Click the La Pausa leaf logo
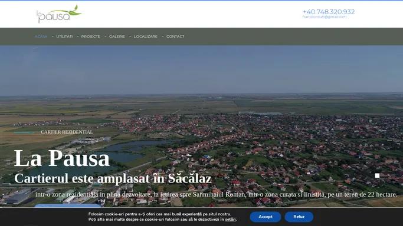 [x=59, y=14]
